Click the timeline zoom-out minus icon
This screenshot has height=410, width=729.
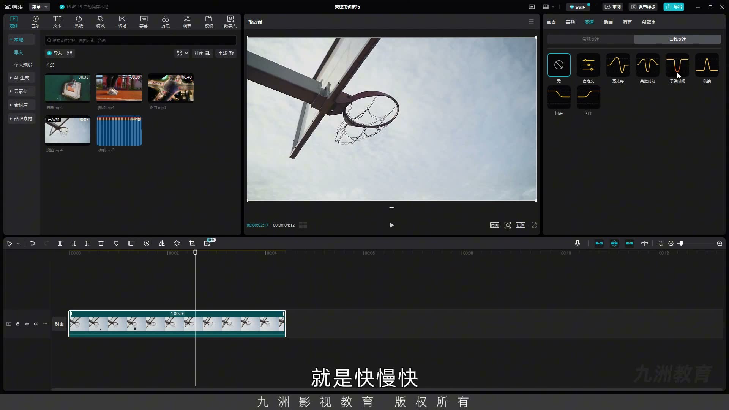[x=671, y=243]
